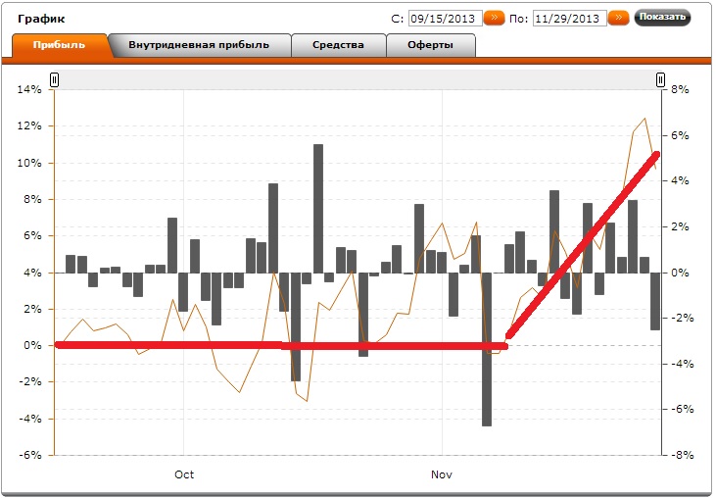Click the Oct label on the x-axis
The width and height of the screenshot is (716, 498).
point(184,474)
